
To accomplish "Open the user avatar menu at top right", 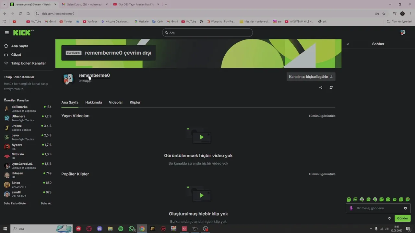I will pos(403,33).
